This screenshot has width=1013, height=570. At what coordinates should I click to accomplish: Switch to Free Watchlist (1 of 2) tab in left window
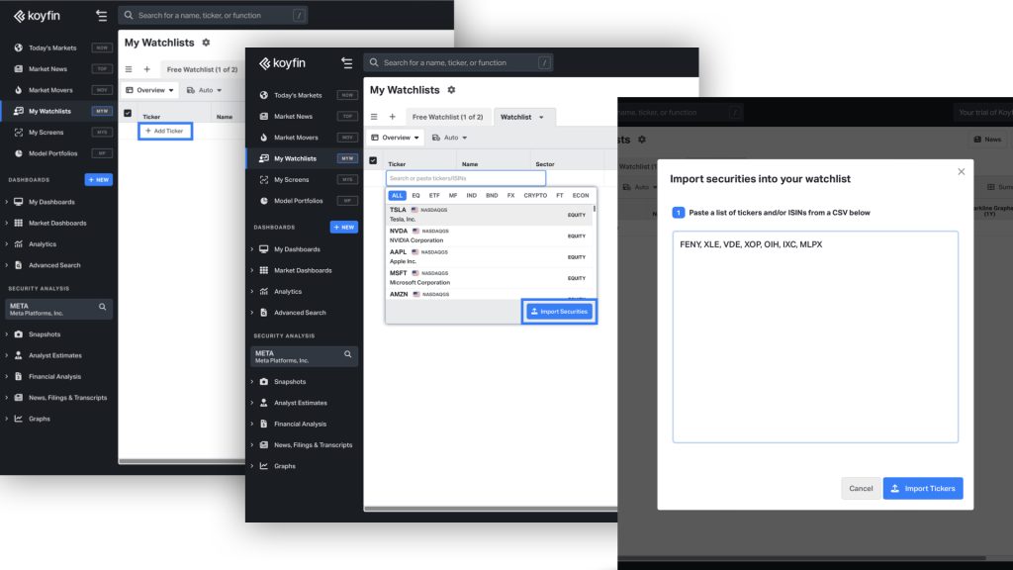[x=202, y=70]
